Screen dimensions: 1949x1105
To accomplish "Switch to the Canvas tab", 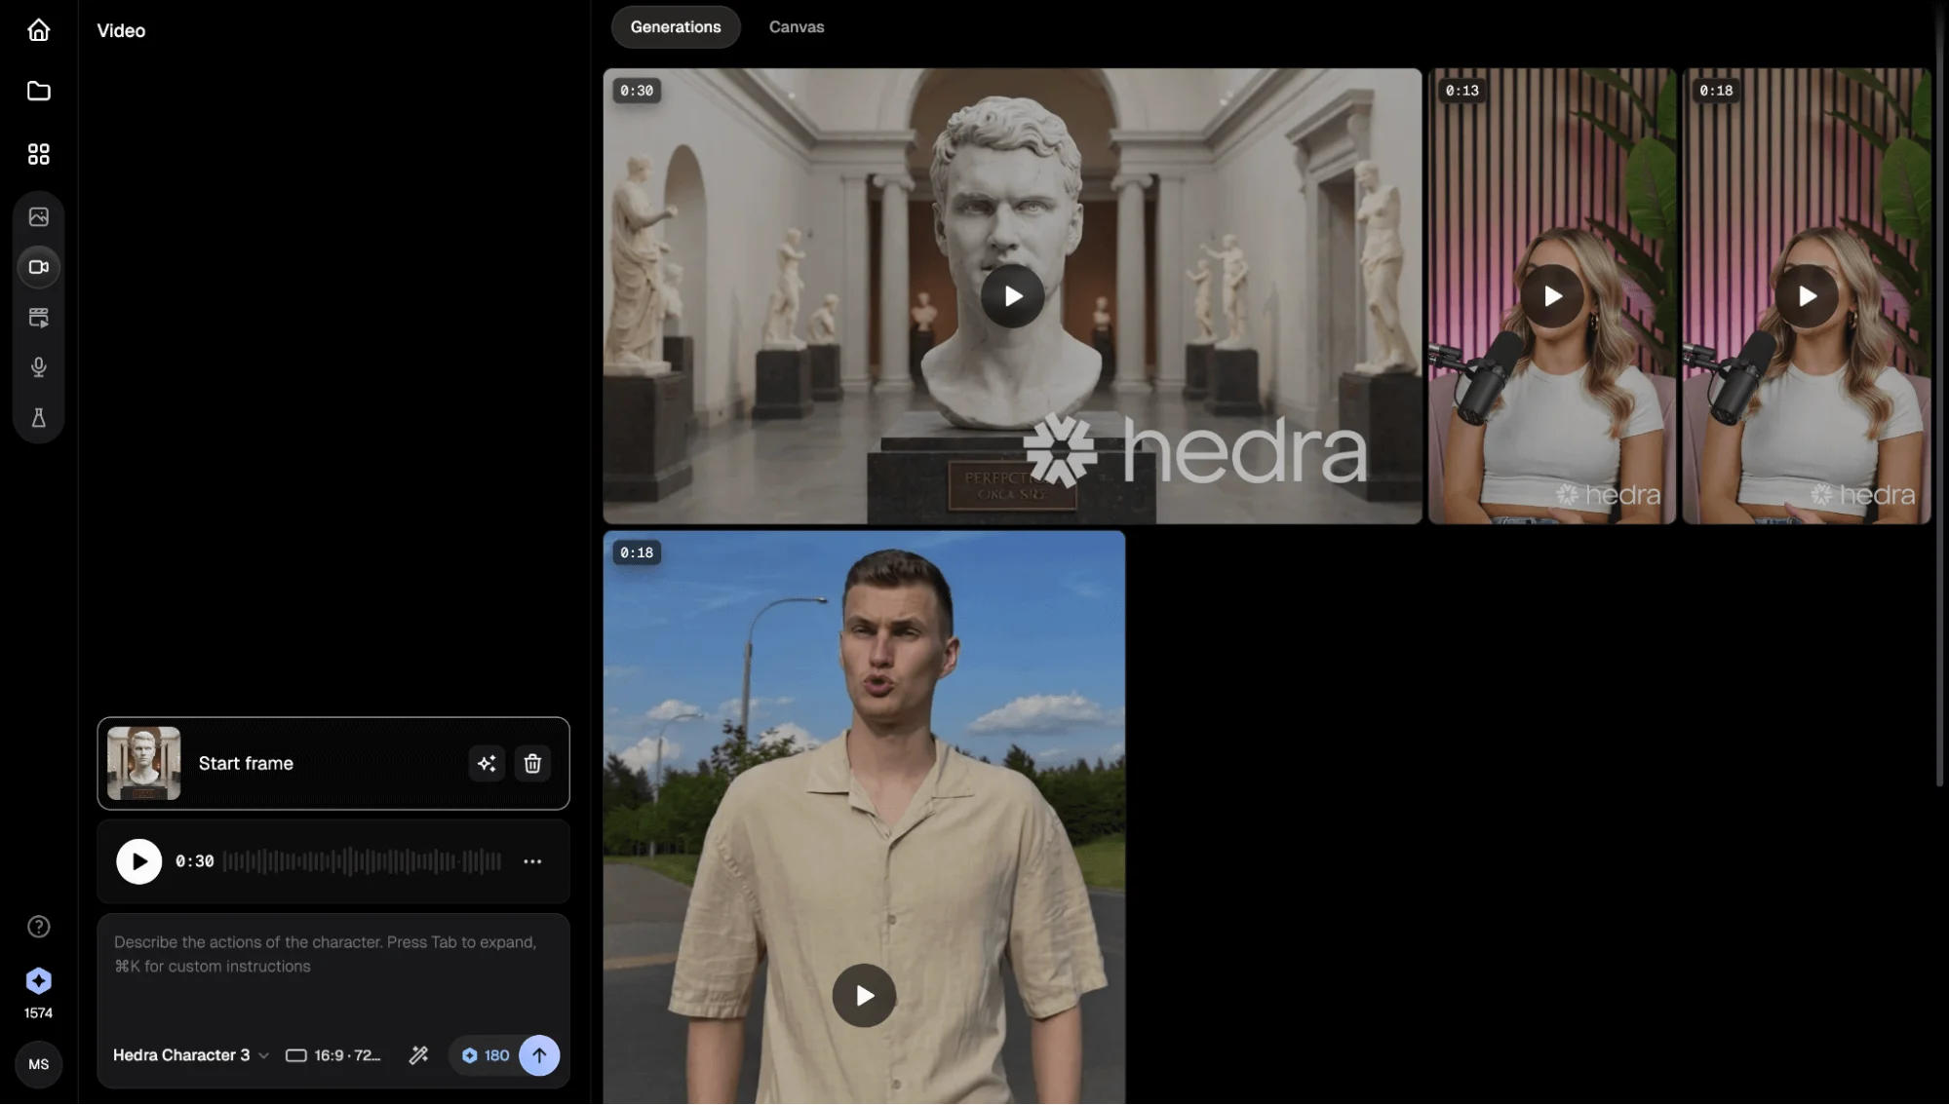I will (x=796, y=27).
